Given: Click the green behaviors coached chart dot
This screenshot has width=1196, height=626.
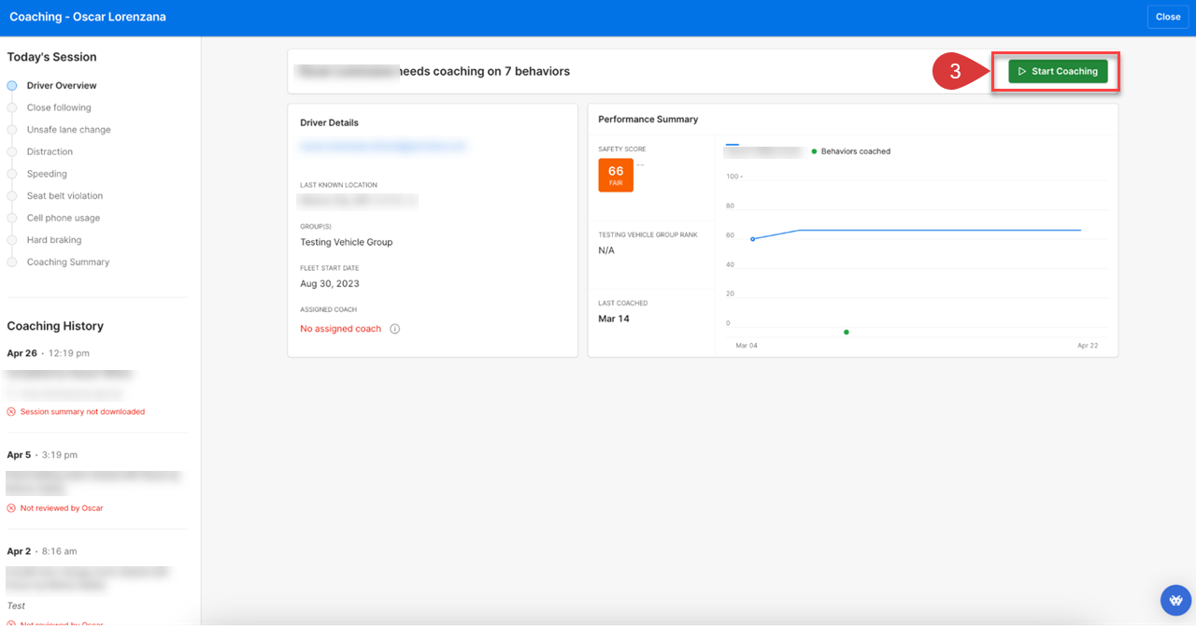Looking at the screenshot, I should 847,332.
